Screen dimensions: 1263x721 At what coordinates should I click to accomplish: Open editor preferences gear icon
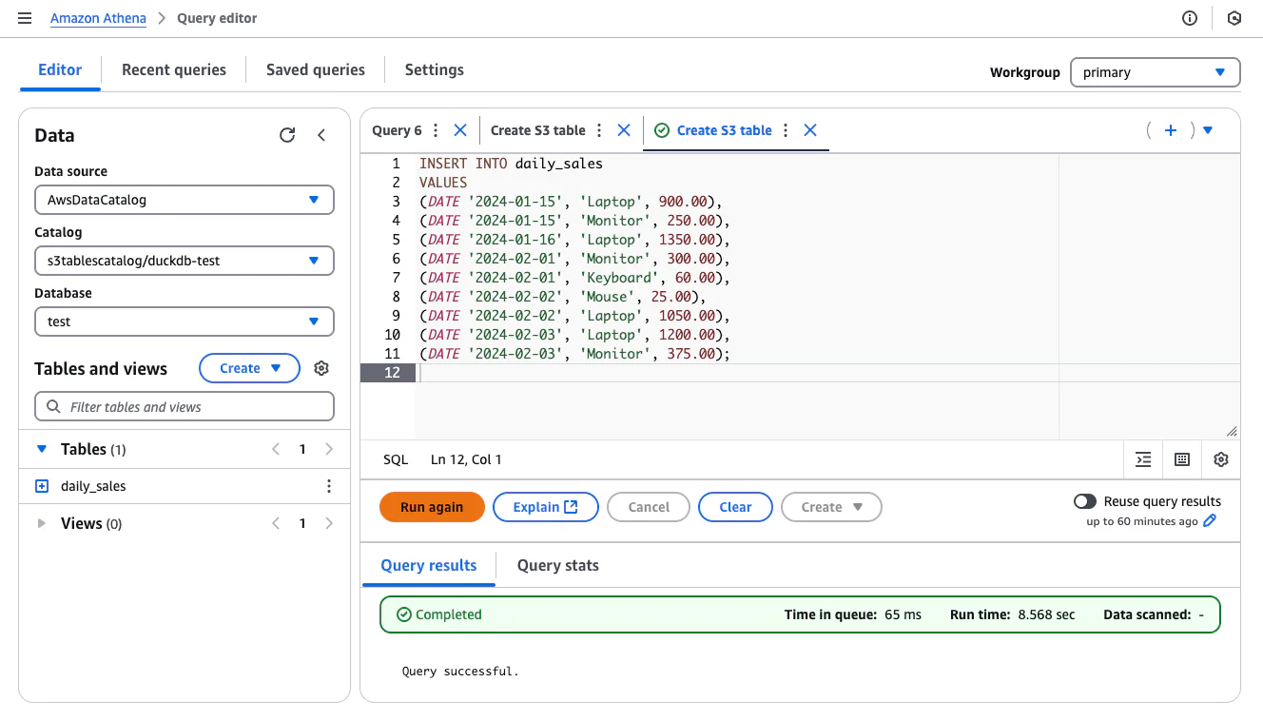coord(1221,459)
